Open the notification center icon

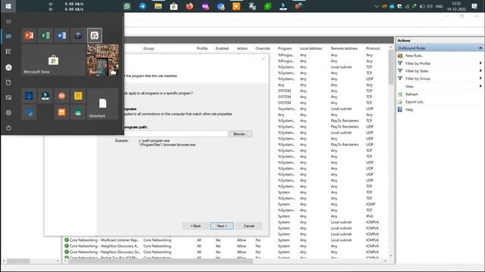[x=474, y=6]
